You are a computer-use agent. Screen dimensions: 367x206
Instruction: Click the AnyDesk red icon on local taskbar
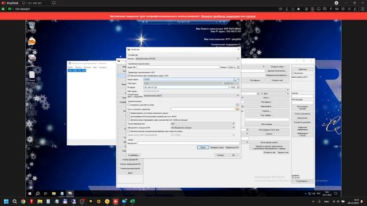coord(116,201)
